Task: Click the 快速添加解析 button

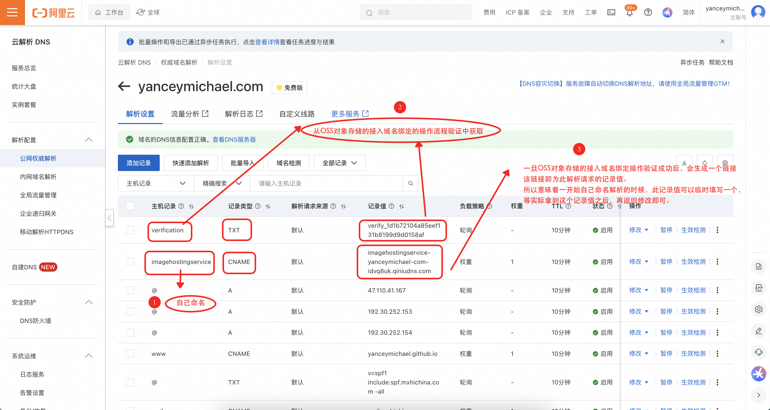Action: pos(191,163)
